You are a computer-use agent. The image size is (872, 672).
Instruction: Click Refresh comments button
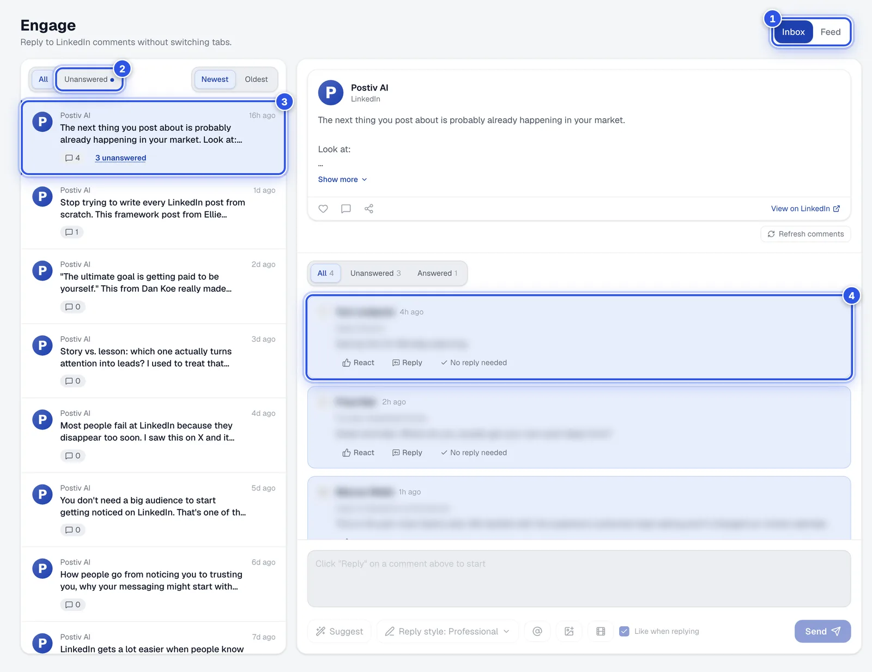click(806, 234)
